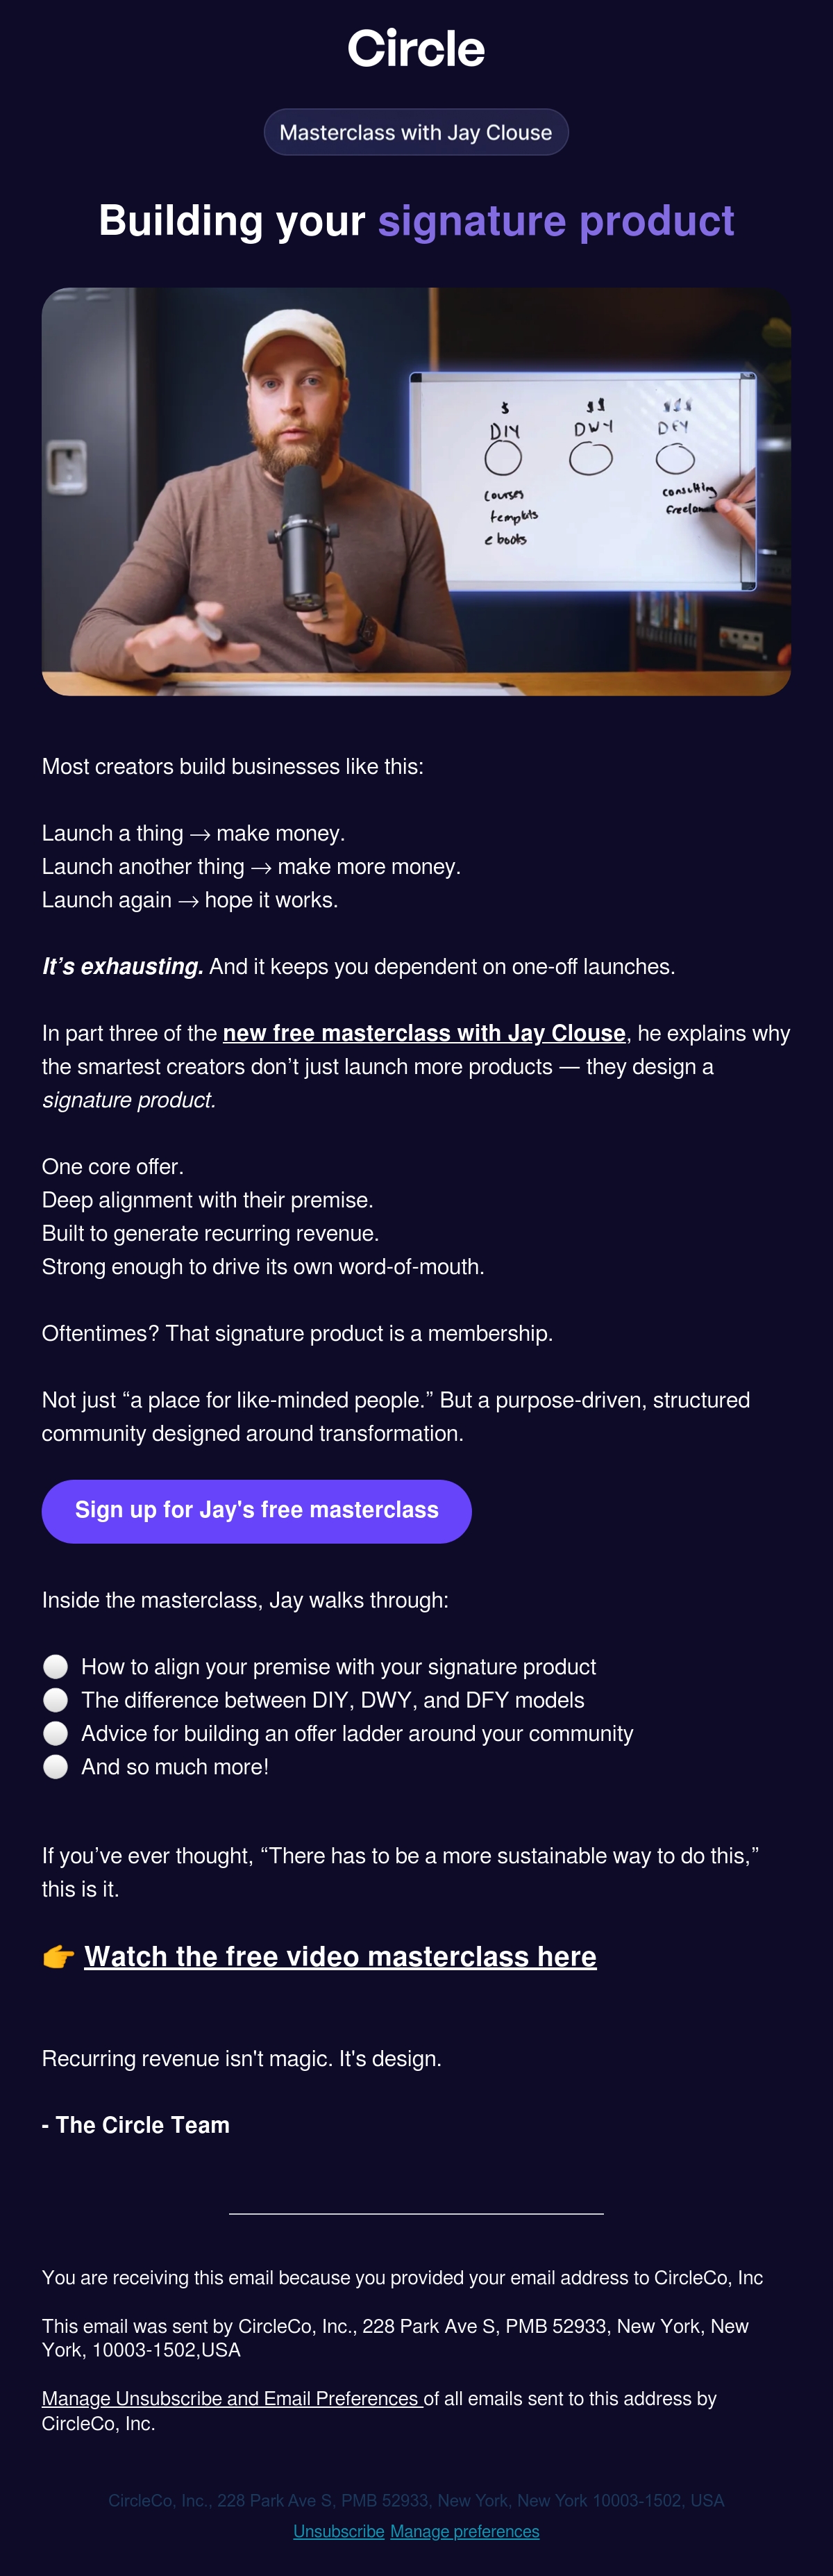Click the bullet beside And so much more
The width and height of the screenshot is (833, 2576).
pos(56,1766)
